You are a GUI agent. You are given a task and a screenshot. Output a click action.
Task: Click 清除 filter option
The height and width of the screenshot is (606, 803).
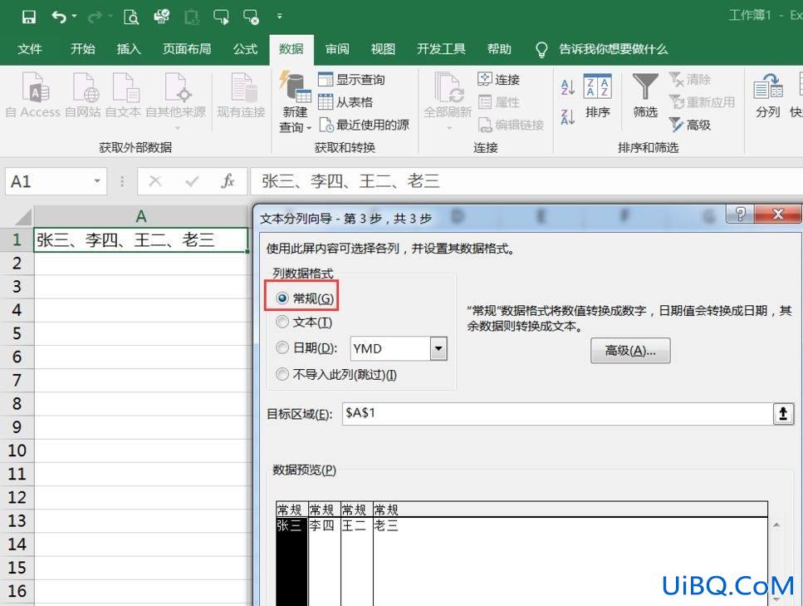[x=690, y=80]
